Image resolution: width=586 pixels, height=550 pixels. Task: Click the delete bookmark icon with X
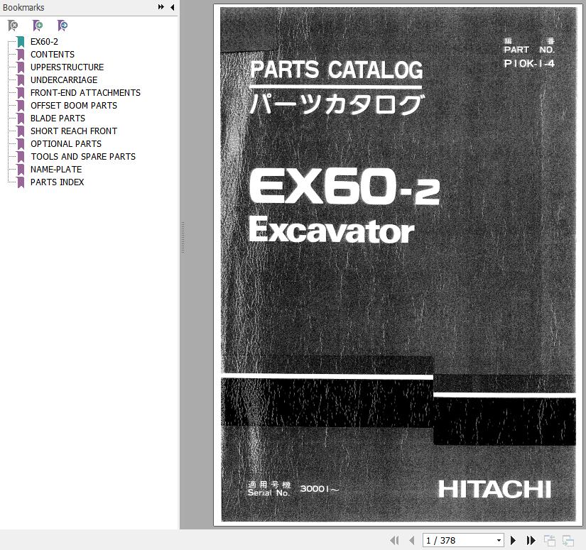[13, 26]
